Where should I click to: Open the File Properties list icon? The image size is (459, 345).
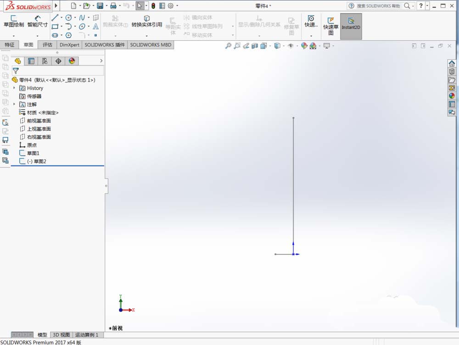click(162, 6)
